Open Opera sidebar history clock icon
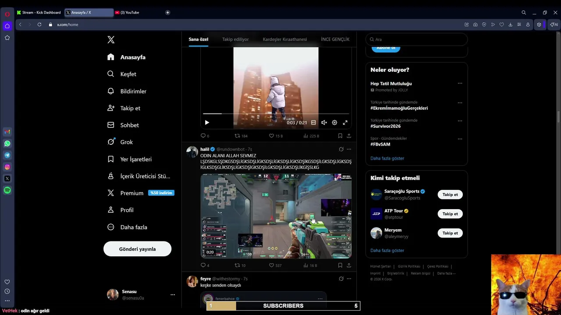Viewport: 561px width, 315px height. pyautogui.click(x=7, y=291)
